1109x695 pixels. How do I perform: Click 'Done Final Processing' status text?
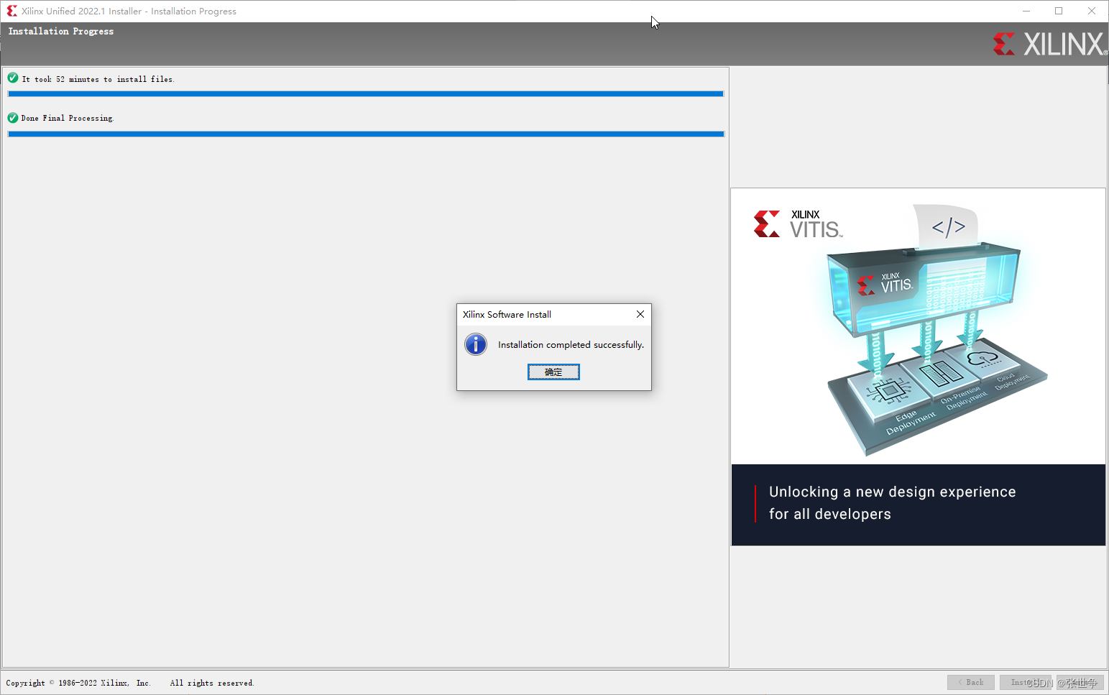pyautogui.click(x=67, y=118)
